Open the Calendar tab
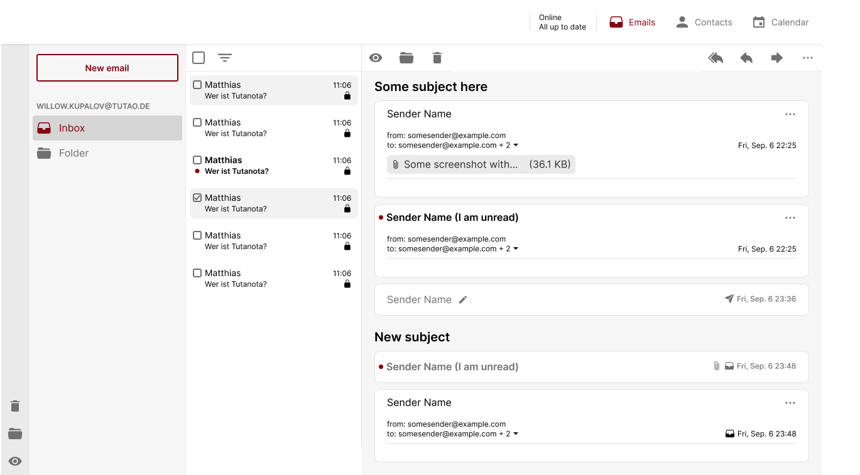Screen dimensions: 860x475 [781, 22]
